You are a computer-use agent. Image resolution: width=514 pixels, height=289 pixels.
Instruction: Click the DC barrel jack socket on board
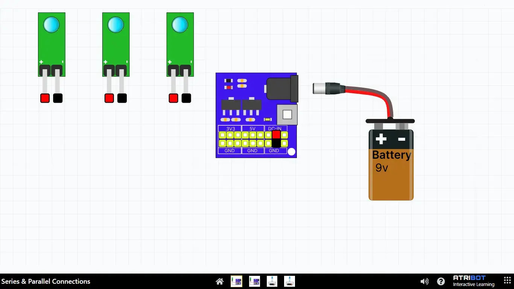point(282,89)
